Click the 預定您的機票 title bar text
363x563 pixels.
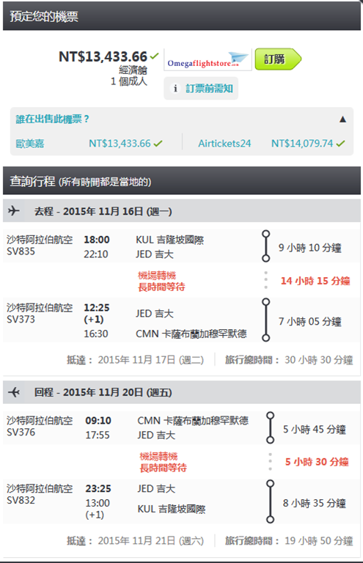(x=44, y=16)
